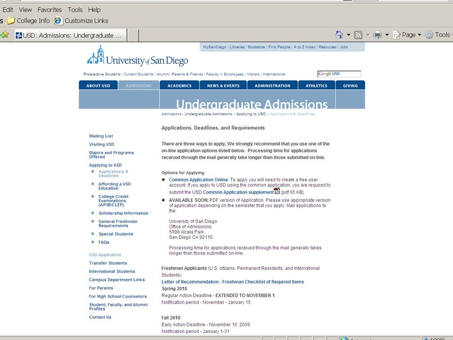Open the Print dropdown arrow
453x340 pixels.
[x=387, y=35]
